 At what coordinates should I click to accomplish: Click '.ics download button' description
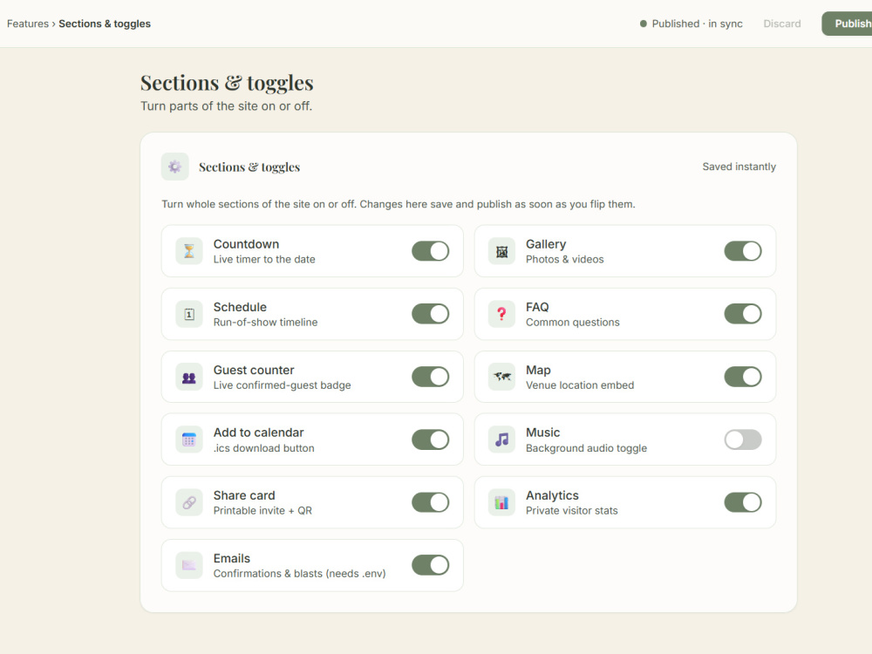tap(263, 448)
